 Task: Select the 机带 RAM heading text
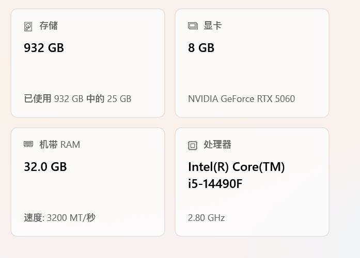pyautogui.click(x=59, y=145)
